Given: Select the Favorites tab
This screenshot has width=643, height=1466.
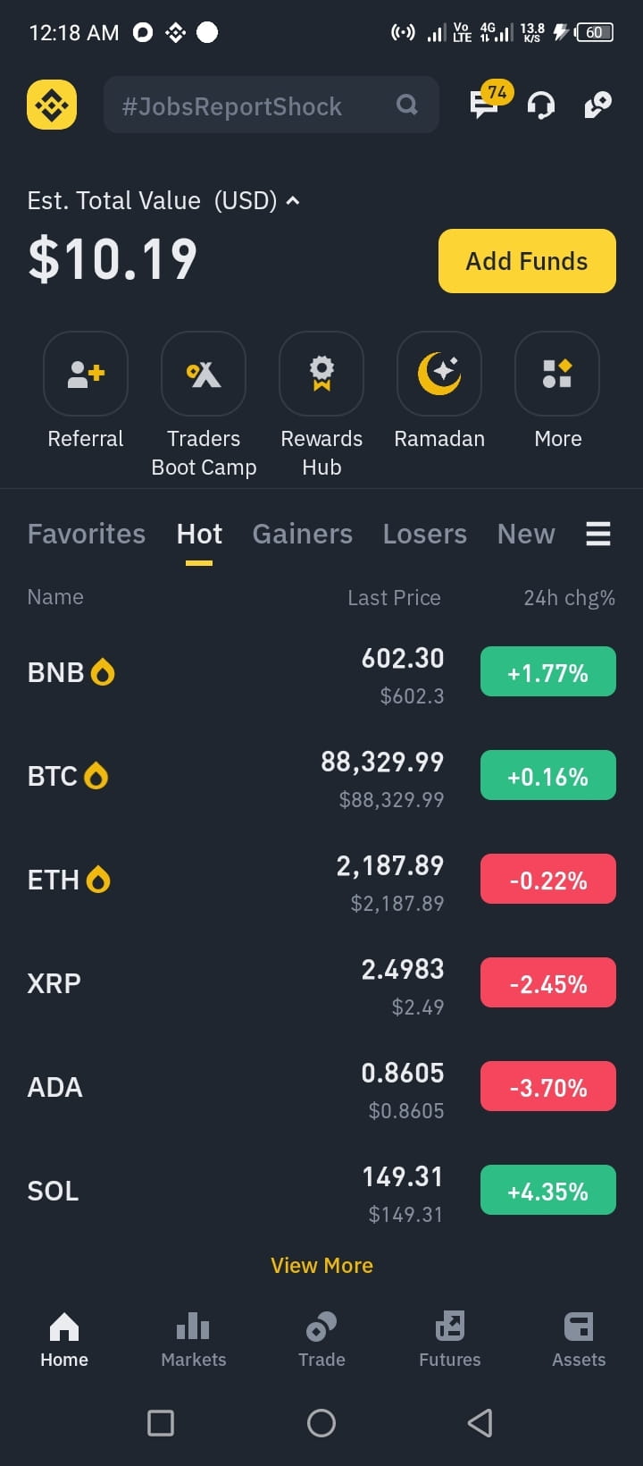Looking at the screenshot, I should click(x=87, y=534).
